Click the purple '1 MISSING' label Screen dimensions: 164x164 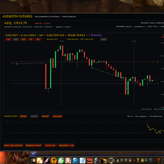point(95,35)
